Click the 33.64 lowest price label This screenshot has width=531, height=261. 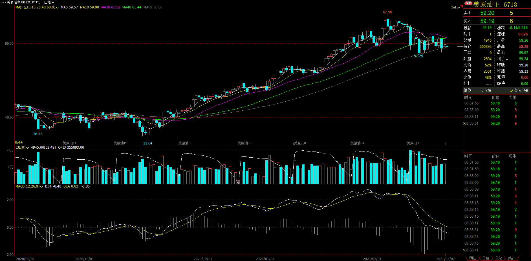pyautogui.click(x=147, y=143)
